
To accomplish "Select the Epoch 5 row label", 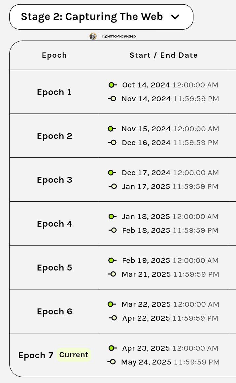I will (54, 268).
